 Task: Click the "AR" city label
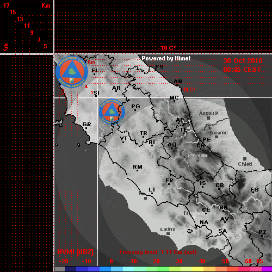[116, 88]
